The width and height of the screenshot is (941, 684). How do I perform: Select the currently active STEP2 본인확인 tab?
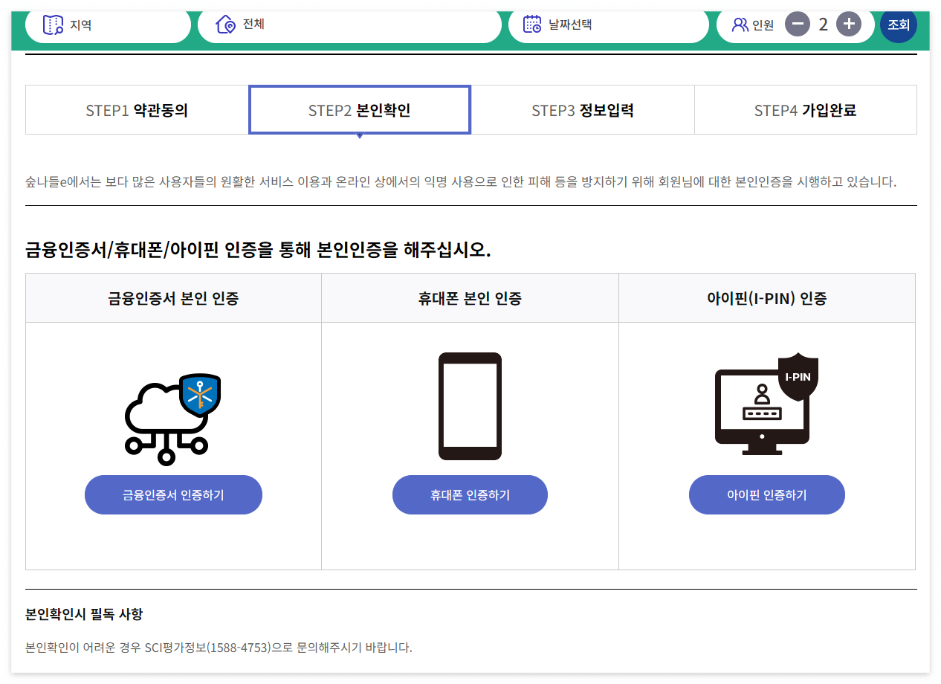[x=360, y=109]
